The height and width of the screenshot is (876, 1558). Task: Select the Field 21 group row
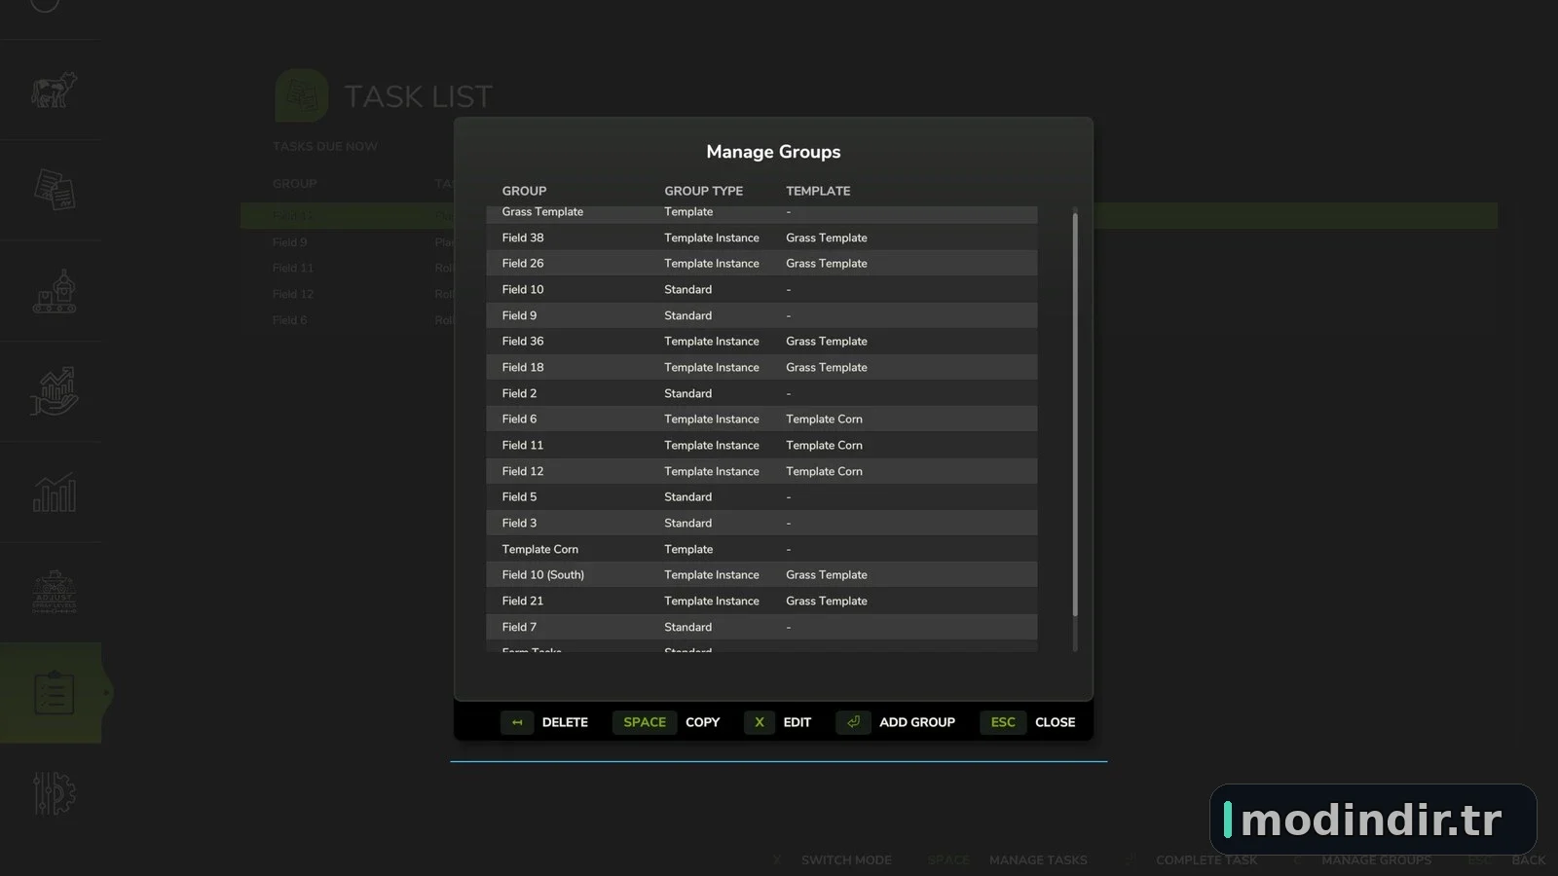[x=761, y=601]
